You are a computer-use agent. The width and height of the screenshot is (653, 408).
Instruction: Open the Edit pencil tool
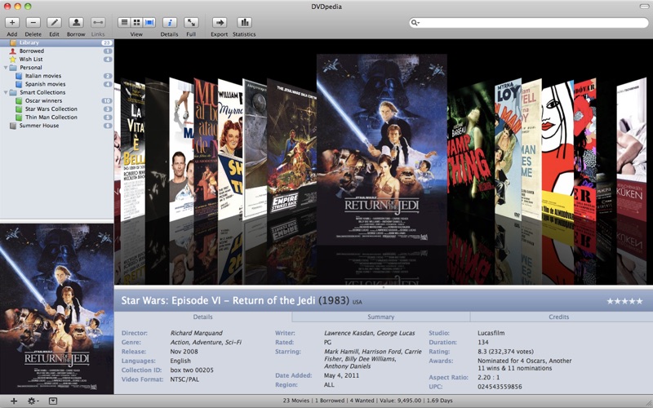coord(54,22)
